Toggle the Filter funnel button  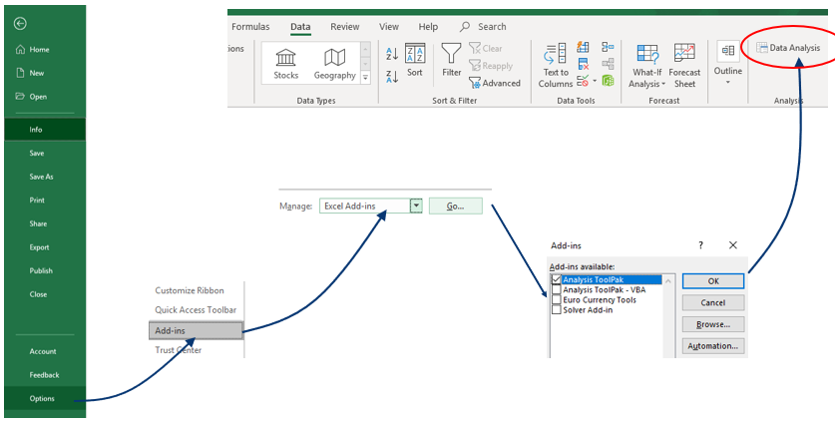point(452,61)
